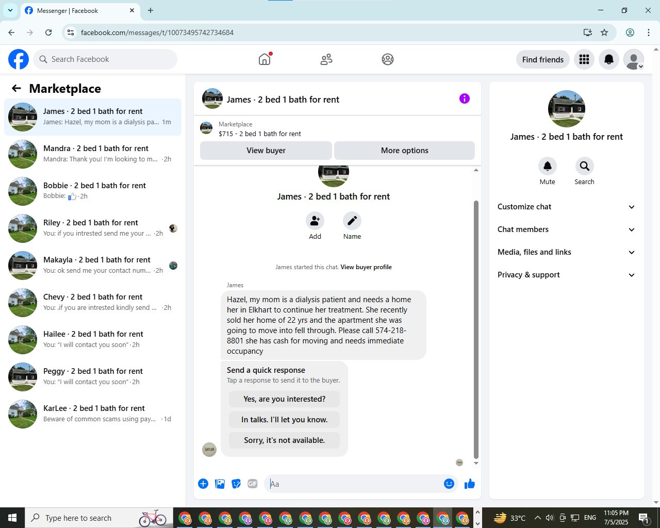Send 'In talks. I'll let you know.' response
Screen dimensions: 660x528
point(284,420)
